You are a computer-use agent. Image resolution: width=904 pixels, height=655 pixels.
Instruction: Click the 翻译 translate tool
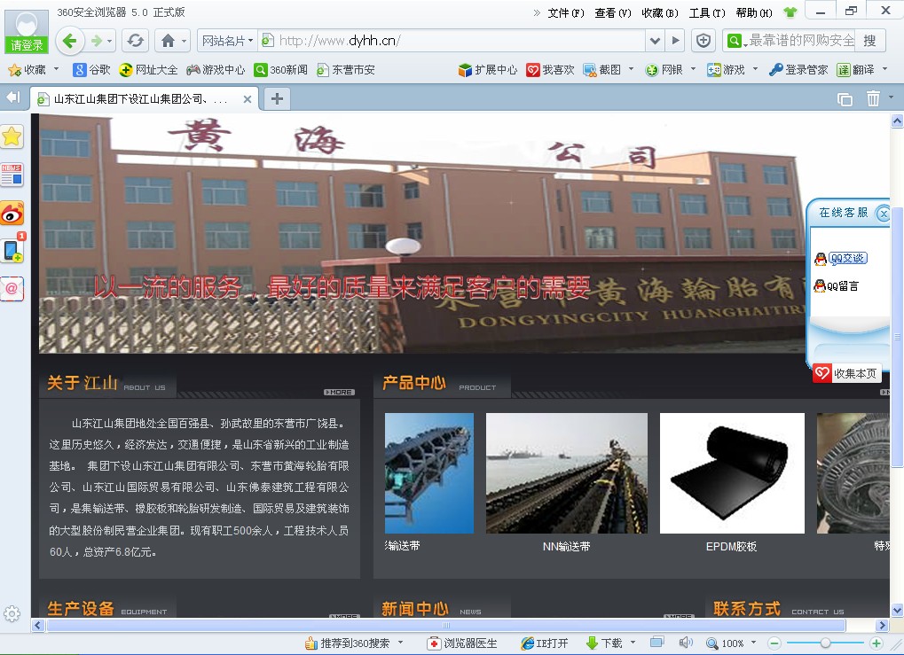(x=856, y=70)
